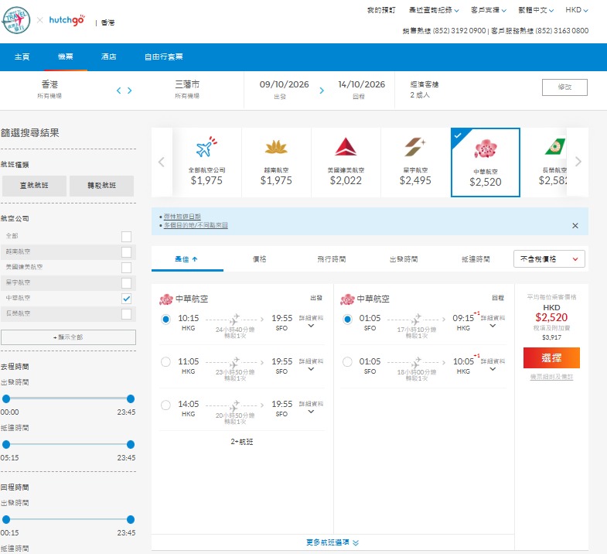Click China Airlines logo in outbound panel
The height and width of the screenshot is (554, 607).
click(x=166, y=299)
